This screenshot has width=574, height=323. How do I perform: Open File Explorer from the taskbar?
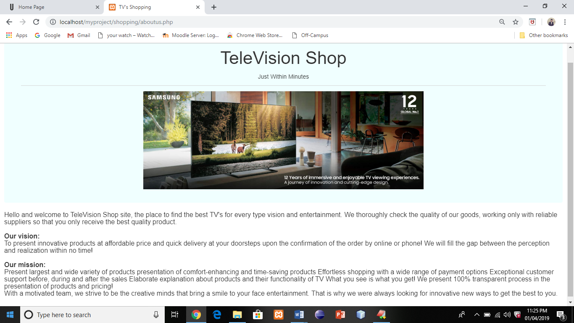click(x=237, y=315)
